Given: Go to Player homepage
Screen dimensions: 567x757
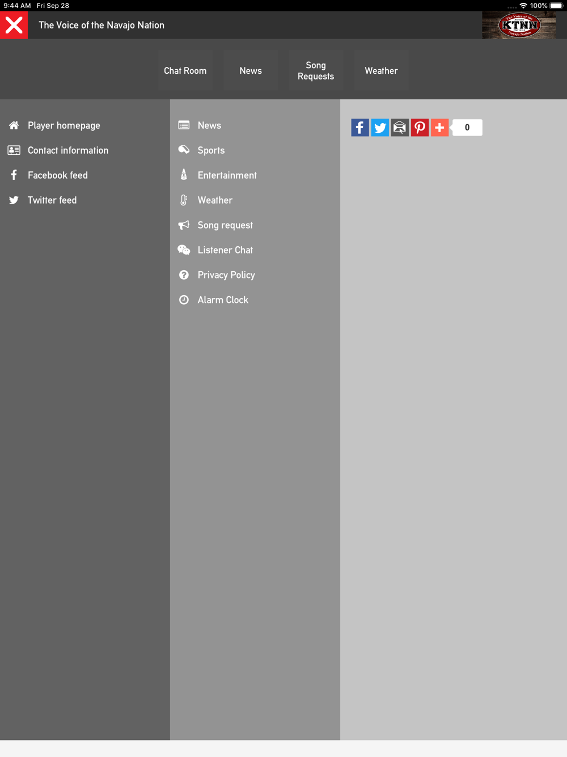Looking at the screenshot, I should [64, 125].
